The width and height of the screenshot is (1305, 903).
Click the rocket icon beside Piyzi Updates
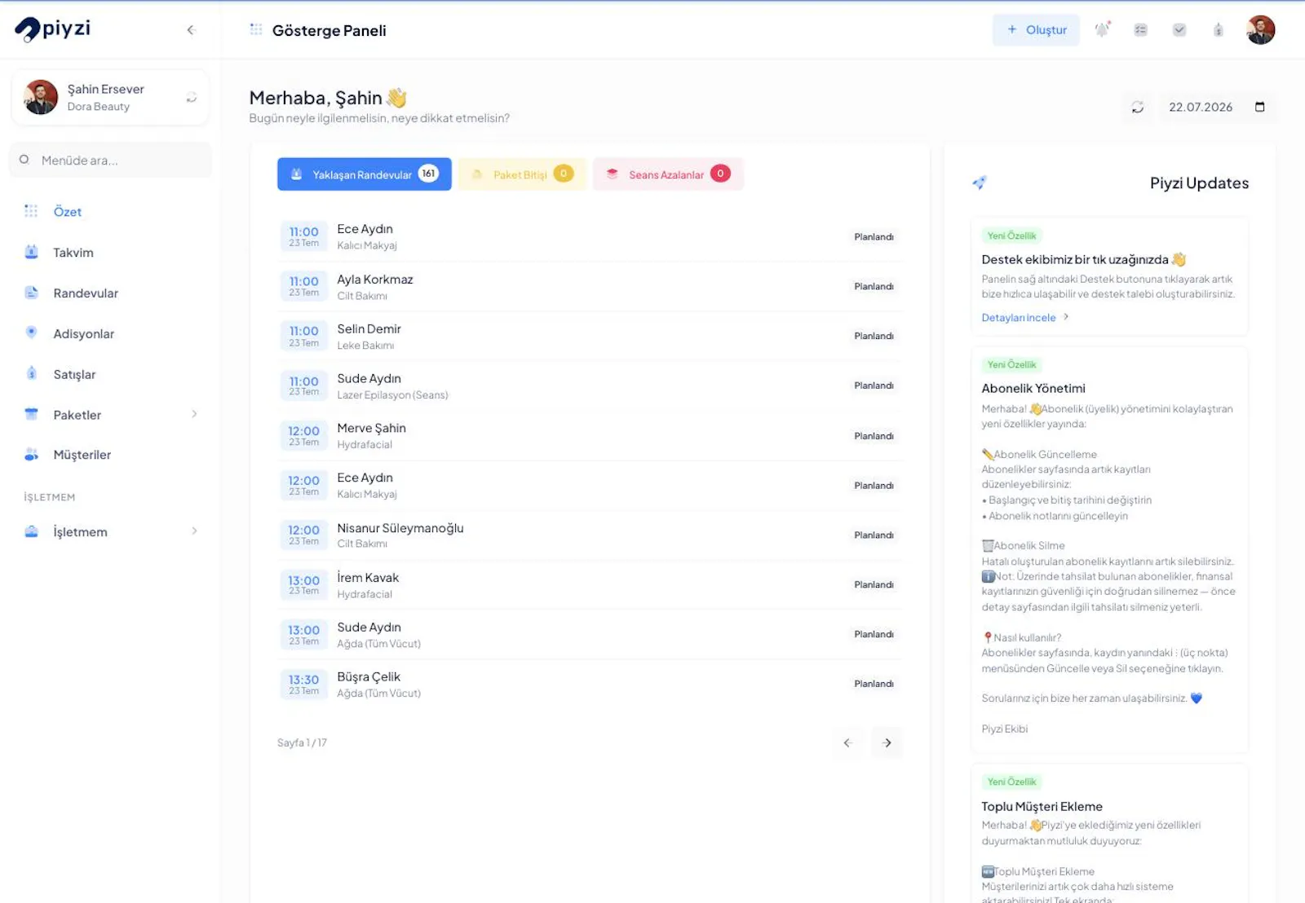(x=980, y=183)
